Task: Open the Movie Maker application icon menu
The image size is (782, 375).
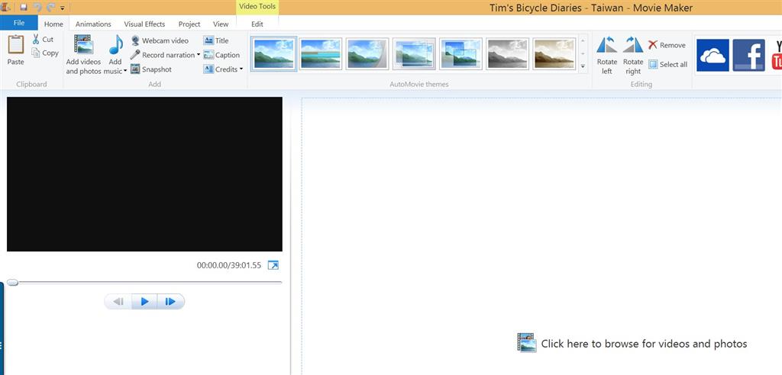Action: pyautogui.click(x=6, y=8)
